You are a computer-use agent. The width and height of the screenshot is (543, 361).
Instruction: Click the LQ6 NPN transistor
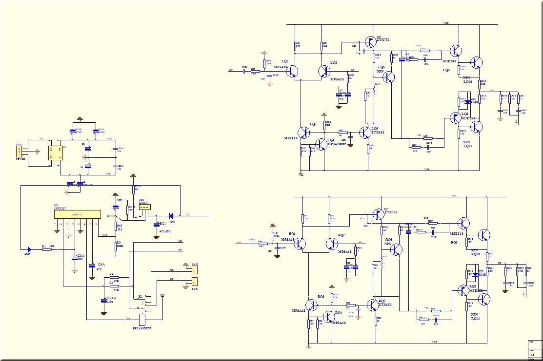[389, 76]
